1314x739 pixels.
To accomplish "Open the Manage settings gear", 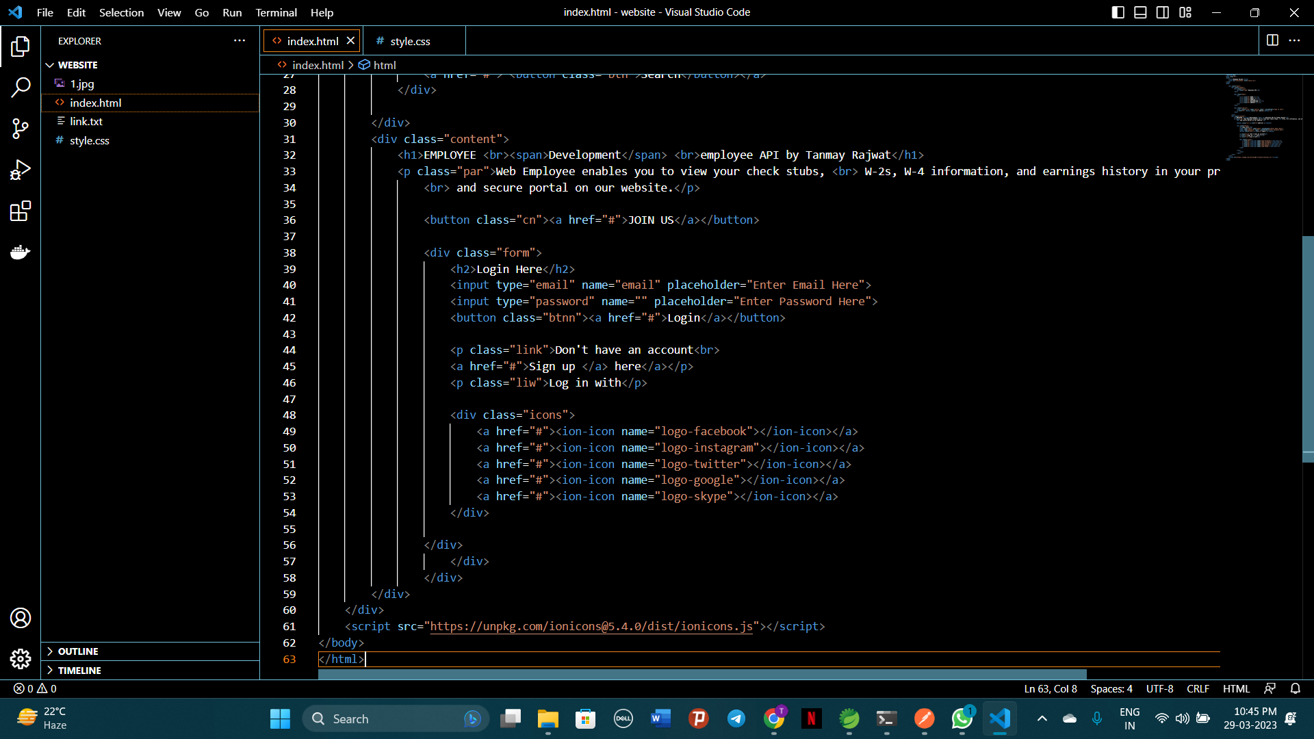I will [x=21, y=659].
